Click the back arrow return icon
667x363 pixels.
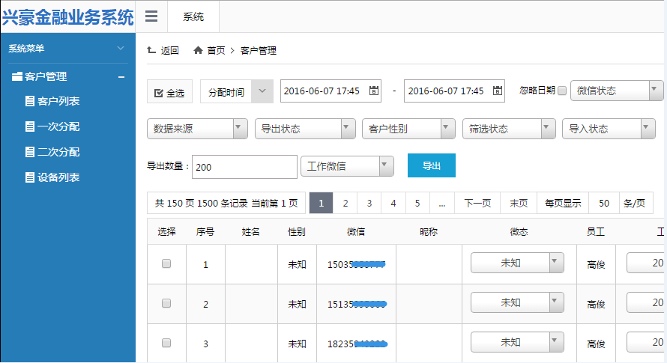click(x=151, y=50)
